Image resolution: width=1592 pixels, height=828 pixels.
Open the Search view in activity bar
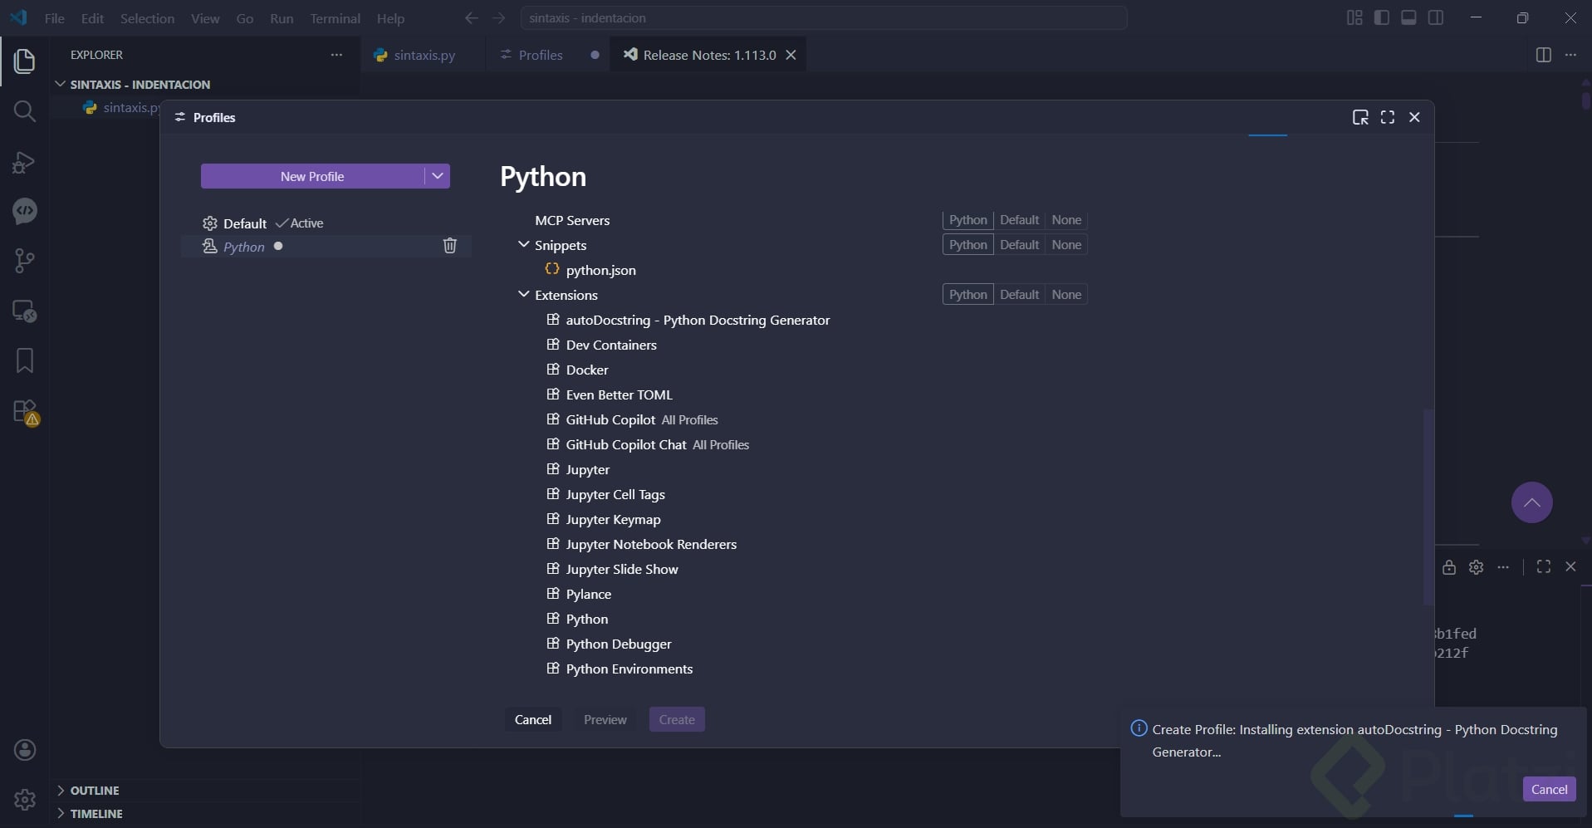[25, 111]
